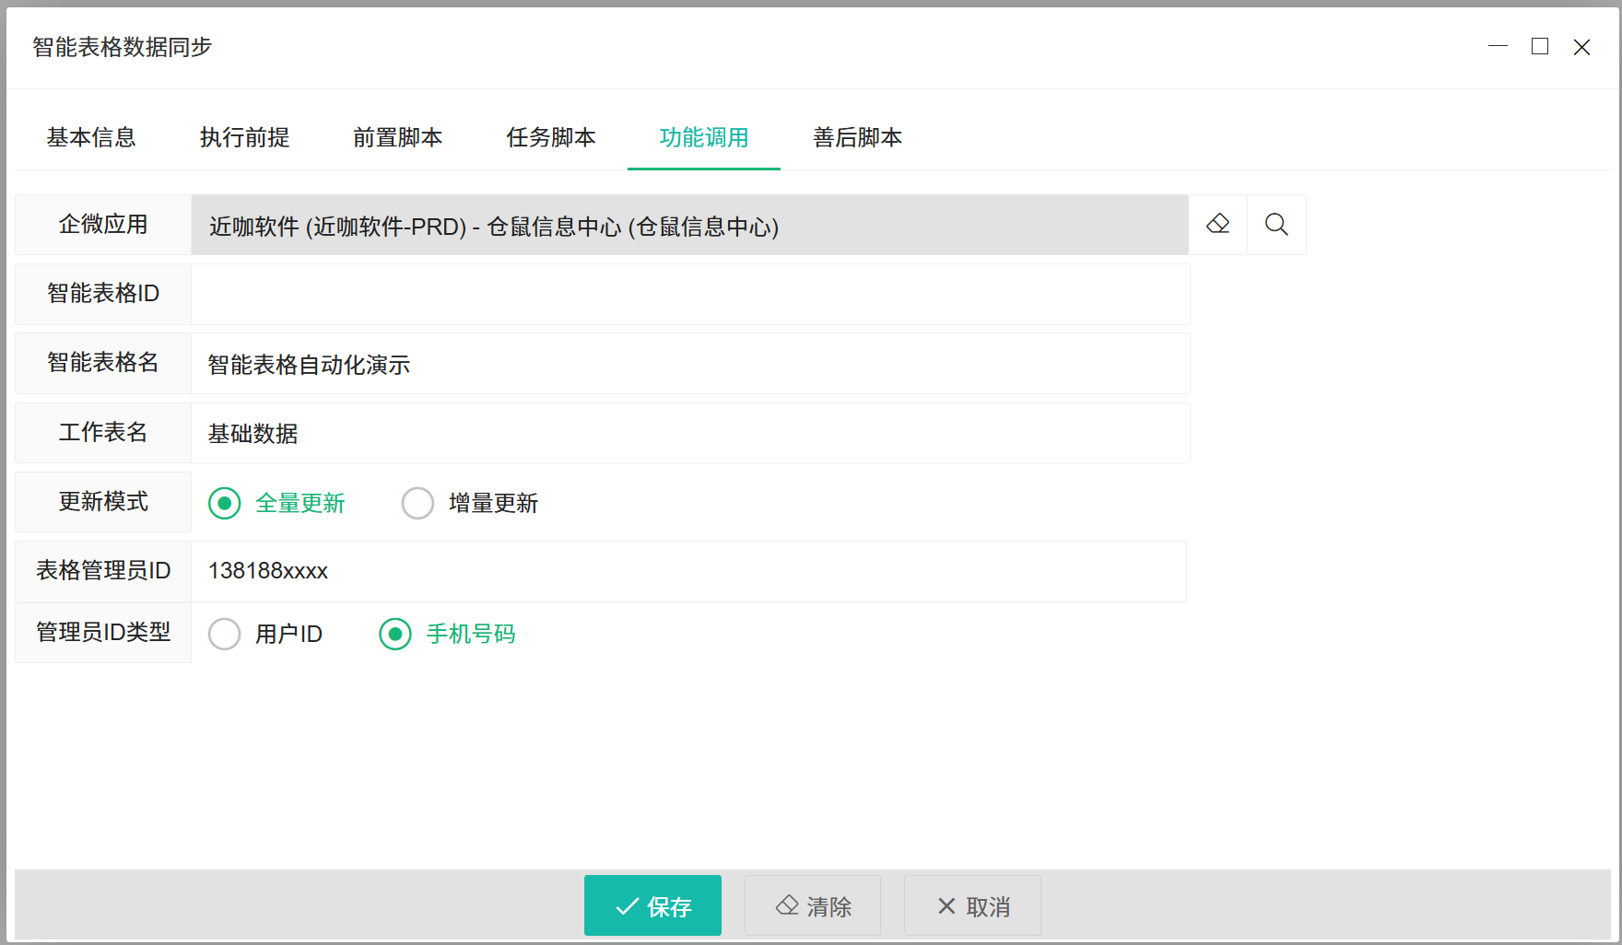Image resolution: width=1622 pixels, height=945 pixels.
Task: Select the 全量更新 radio option
Action: click(225, 504)
